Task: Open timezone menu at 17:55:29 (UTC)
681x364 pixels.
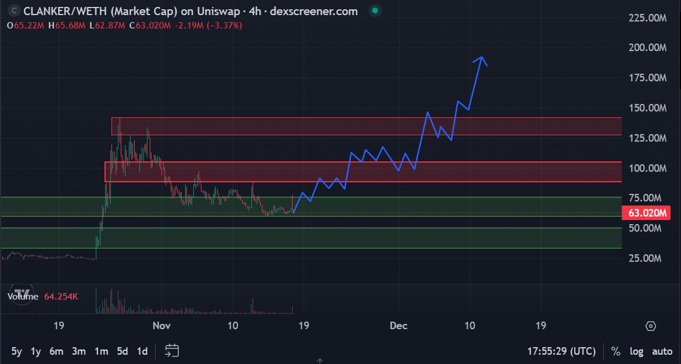Action: [x=561, y=351]
